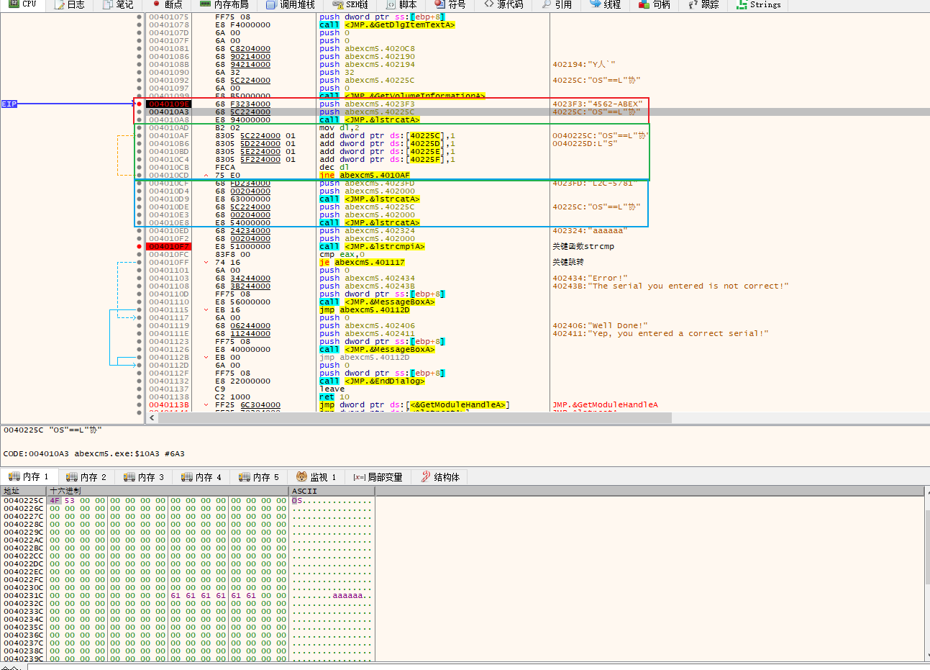Select the 'leave' instruction
The height and width of the screenshot is (670, 930).
point(332,389)
